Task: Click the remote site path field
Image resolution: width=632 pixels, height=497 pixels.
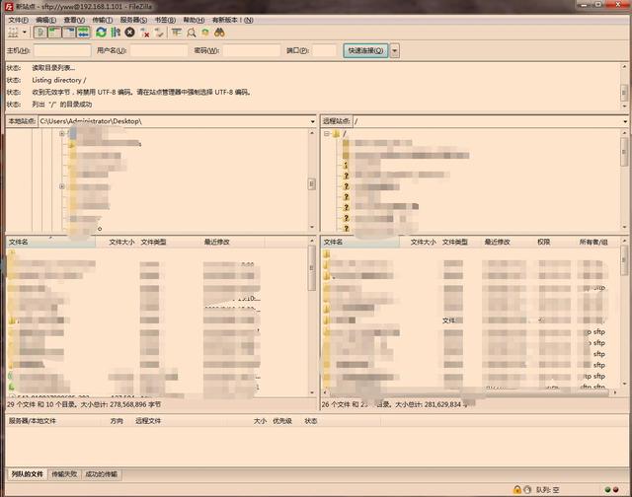Action: click(x=487, y=121)
